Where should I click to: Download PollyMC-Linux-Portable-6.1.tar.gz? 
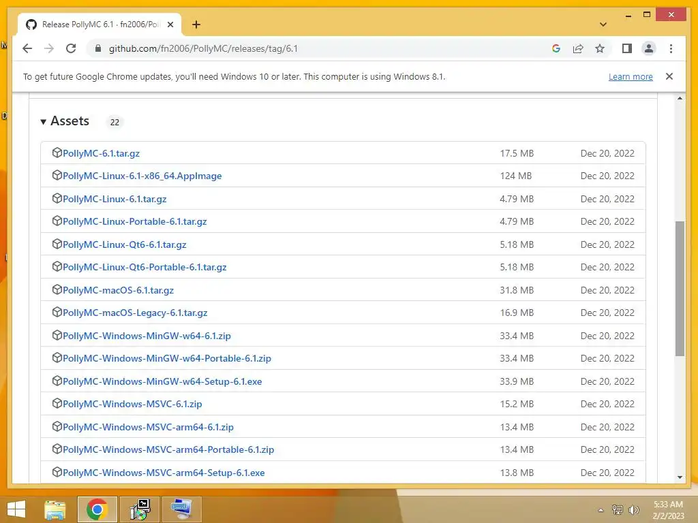tap(134, 221)
